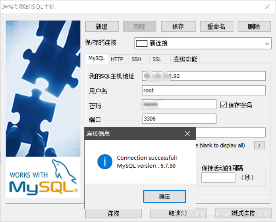Click the 测试连接 (Test connection) button
Image resolution: width=276 pixels, height=222 pixels.
tap(243, 213)
